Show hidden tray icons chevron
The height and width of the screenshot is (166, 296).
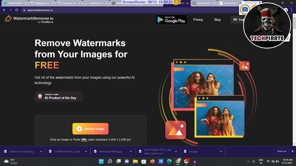click(x=248, y=161)
